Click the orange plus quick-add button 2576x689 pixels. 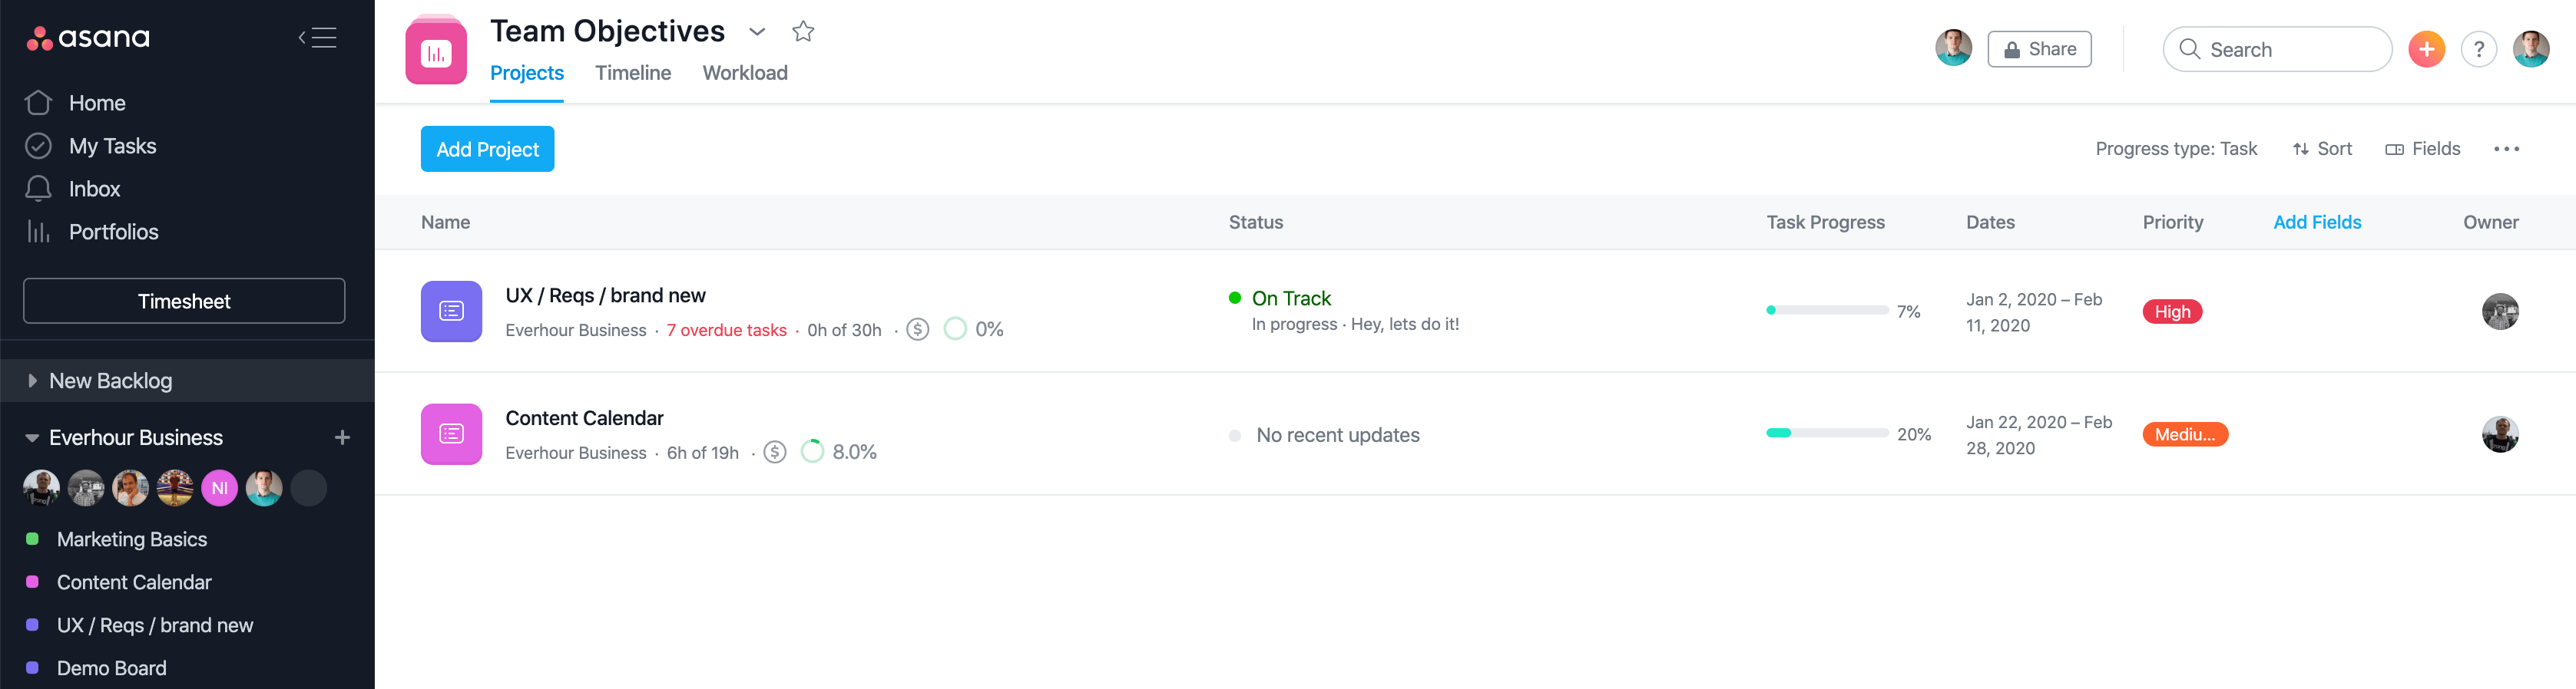(2426, 49)
